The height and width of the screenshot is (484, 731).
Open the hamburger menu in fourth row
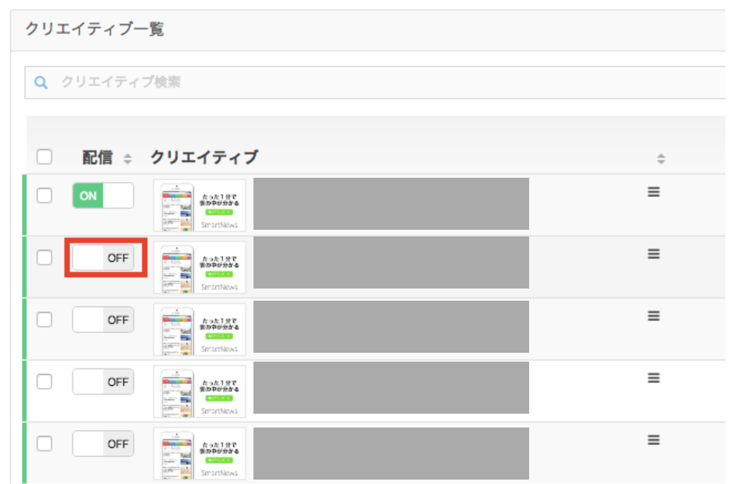pyautogui.click(x=654, y=378)
